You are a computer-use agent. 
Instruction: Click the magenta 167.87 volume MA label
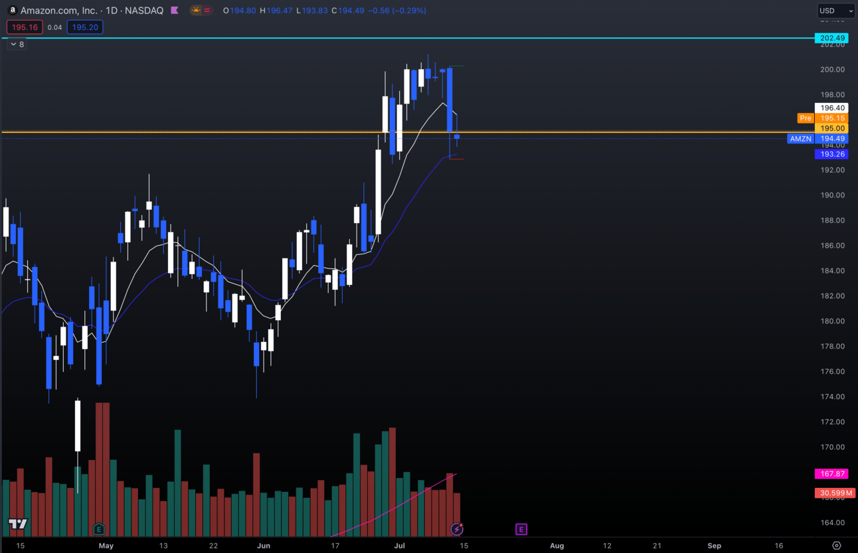coord(832,474)
